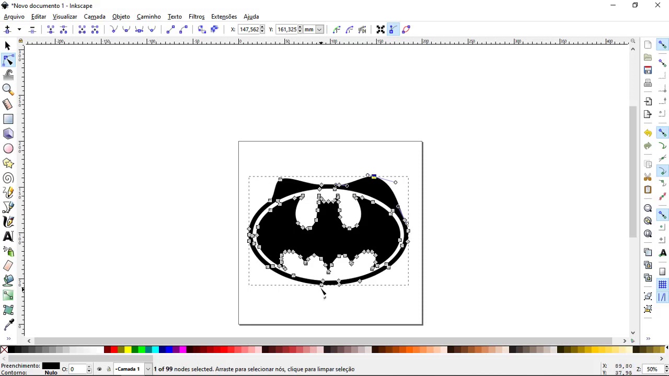This screenshot has width=669, height=376.
Task: Increase the opacity O value spinner
Action: (x=89, y=367)
